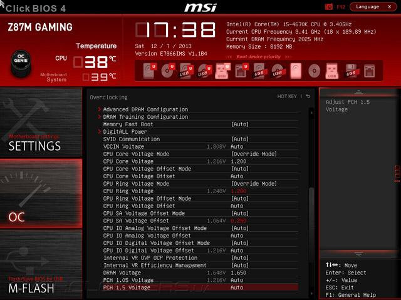401x300 pixels.
Task: Click the help panel top collapse handle
Action: (358, 92)
